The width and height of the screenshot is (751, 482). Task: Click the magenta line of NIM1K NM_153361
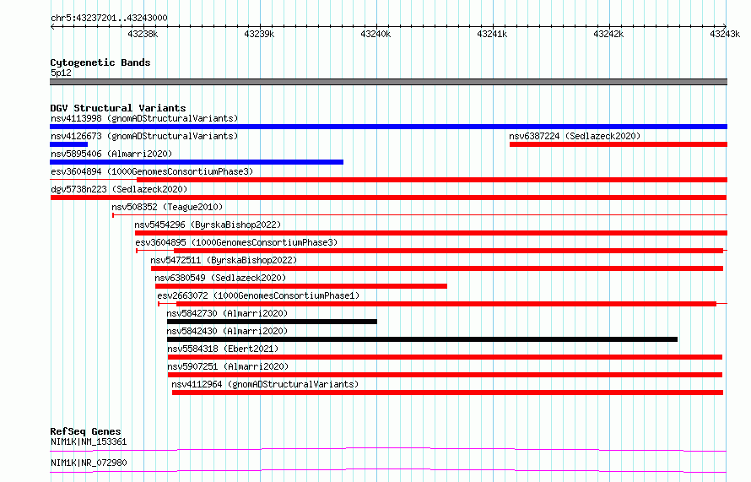[388, 449]
